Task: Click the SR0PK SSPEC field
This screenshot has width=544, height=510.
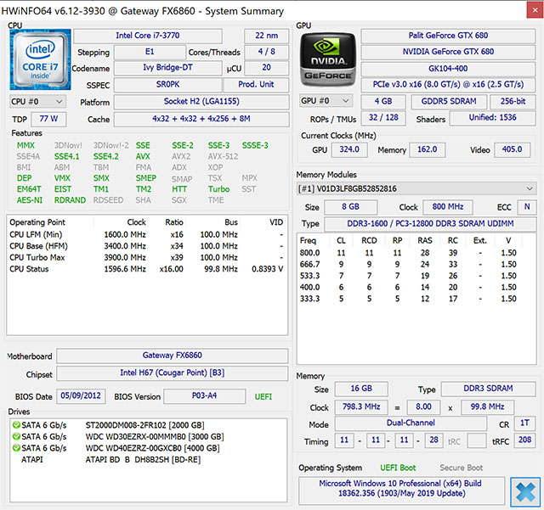Action: click(168, 85)
